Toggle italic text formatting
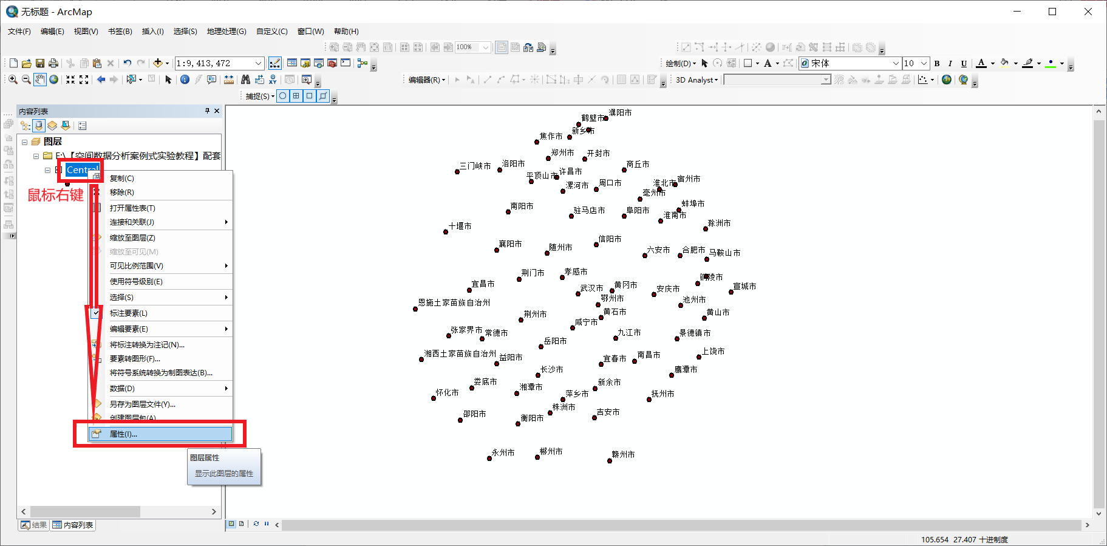Image resolution: width=1107 pixels, height=546 pixels. pos(950,64)
